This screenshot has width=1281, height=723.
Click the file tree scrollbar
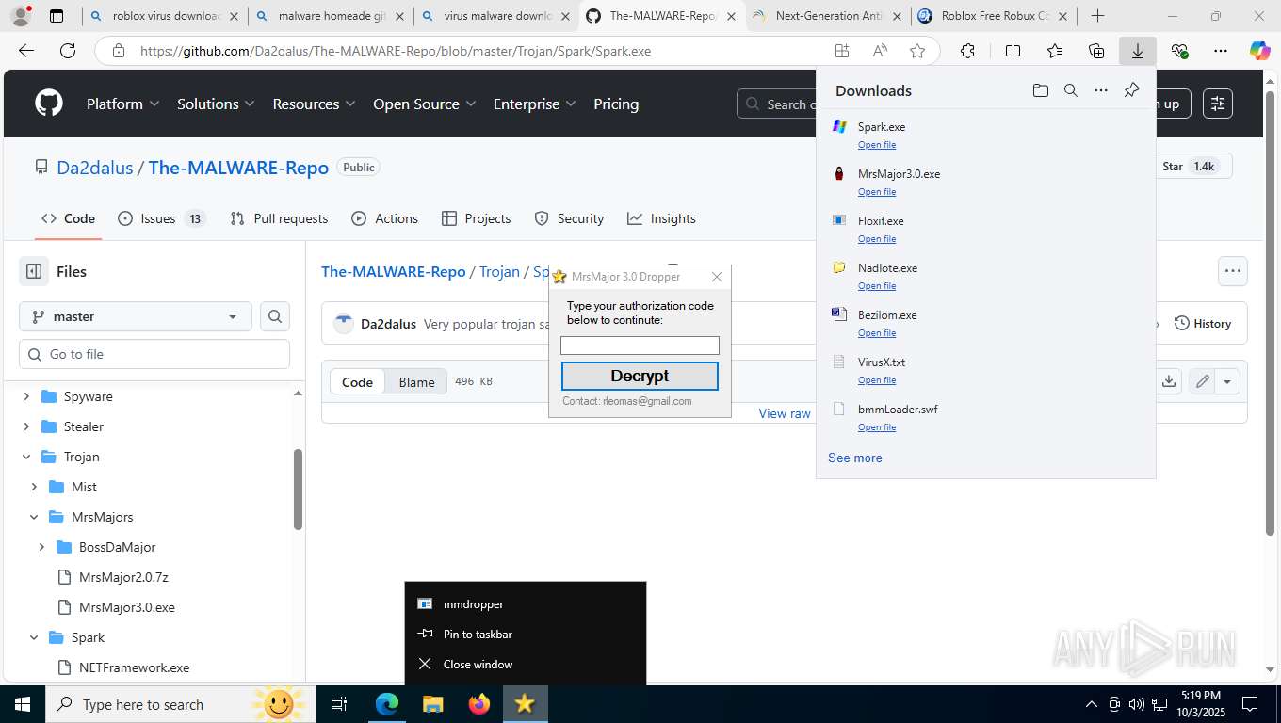[298, 490]
